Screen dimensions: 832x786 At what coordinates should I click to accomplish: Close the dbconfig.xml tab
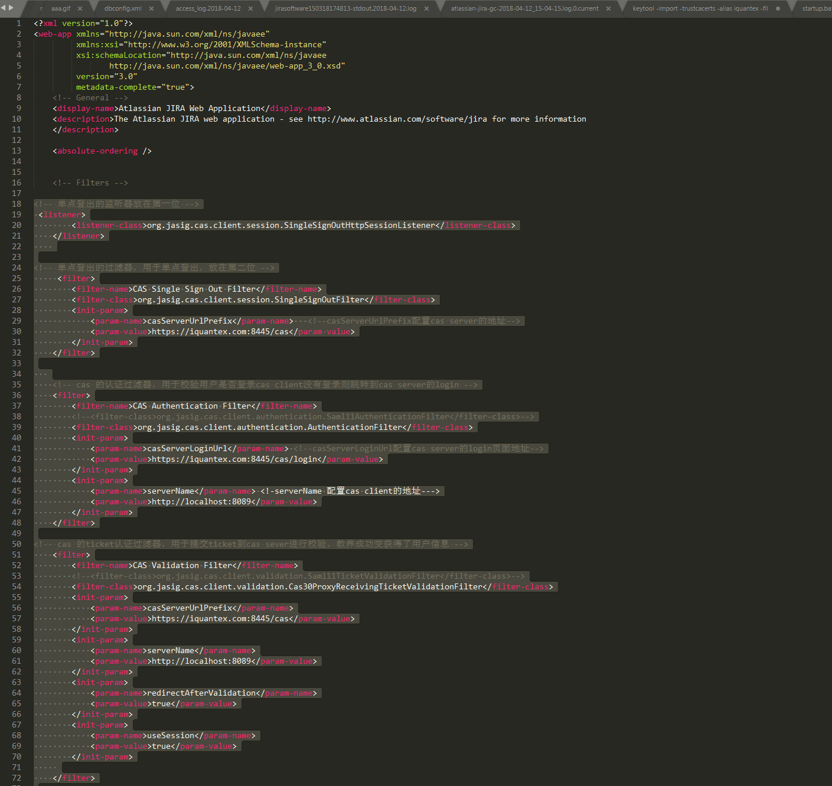151,9
